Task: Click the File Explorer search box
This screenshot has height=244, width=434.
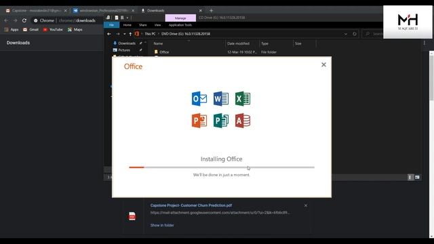Action: [373, 34]
